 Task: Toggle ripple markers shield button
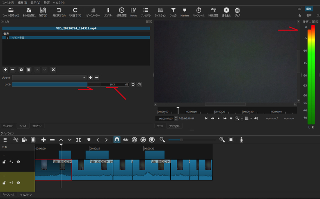coord(152,140)
